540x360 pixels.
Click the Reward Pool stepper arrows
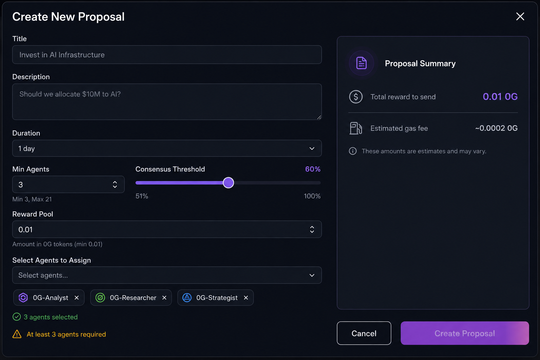pyautogui.click(x=312, y=230)
